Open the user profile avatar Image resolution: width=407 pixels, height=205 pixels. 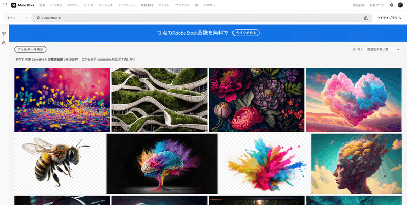[x=400, y=5]
